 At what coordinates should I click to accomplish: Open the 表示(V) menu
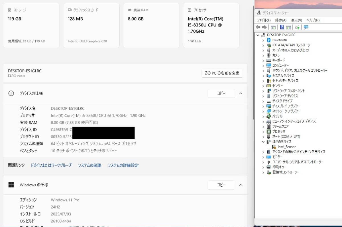click(x=296, y=20)
